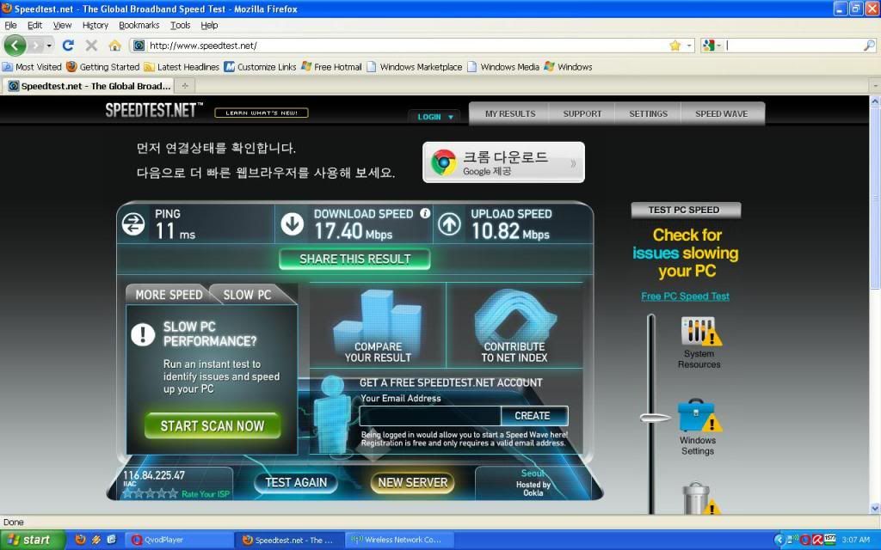
Task: Click the site favicon in the address bar
Action: point(139,46)
